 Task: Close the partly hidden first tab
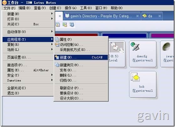click(x=60, y=16)
